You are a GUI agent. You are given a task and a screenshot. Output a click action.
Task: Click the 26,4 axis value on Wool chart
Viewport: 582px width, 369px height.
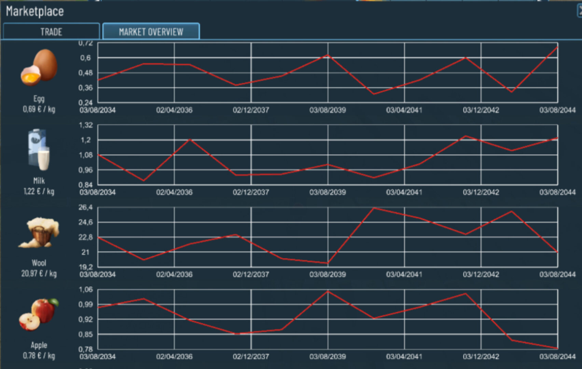pos(85,207)
